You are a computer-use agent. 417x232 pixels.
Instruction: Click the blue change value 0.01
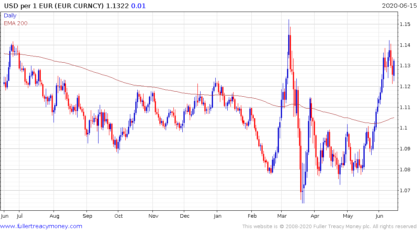[x=138, y=6]
